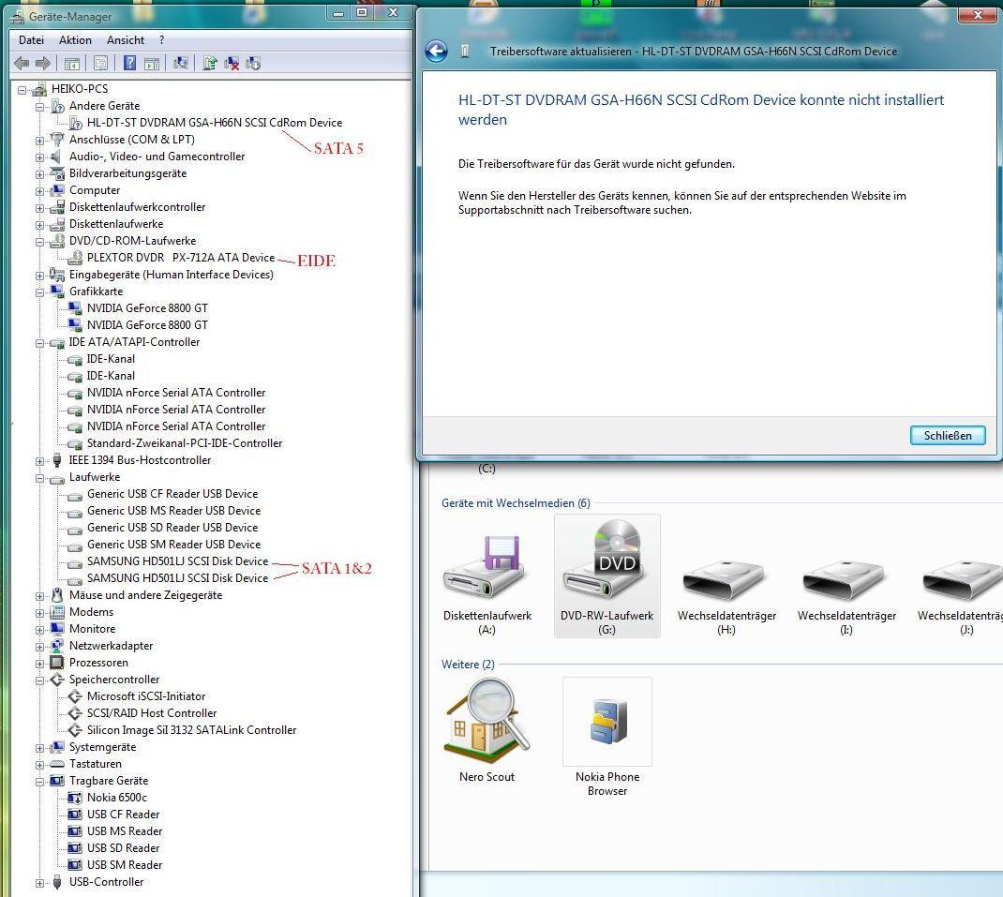Select the first IDE-Kanal entry
This screenshot has height=897, width=1003.
111,359
